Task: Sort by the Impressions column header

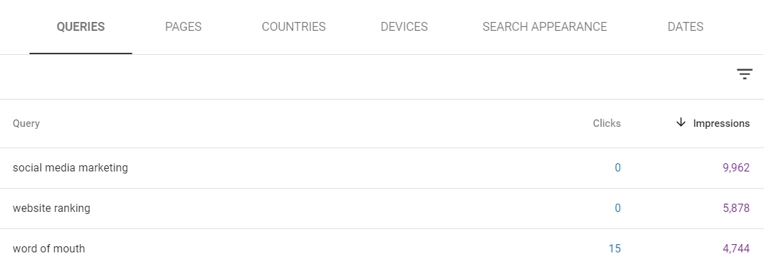Action: click(x=721, y=123)
